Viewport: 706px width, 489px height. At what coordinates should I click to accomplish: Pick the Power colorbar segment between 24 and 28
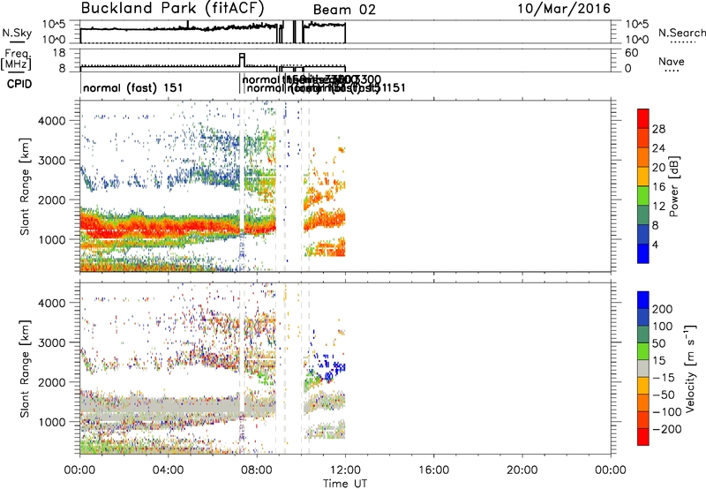pyautogui.click(x=643, y=138)
